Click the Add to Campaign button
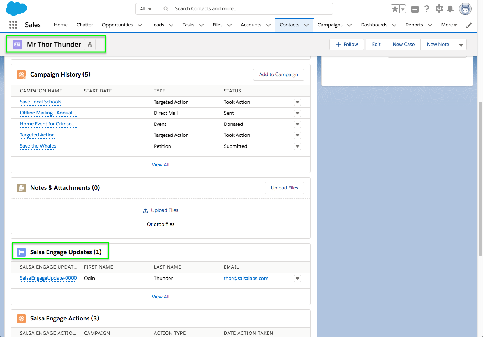The width and height of the screenshot is (483, 337). point(279,75)
